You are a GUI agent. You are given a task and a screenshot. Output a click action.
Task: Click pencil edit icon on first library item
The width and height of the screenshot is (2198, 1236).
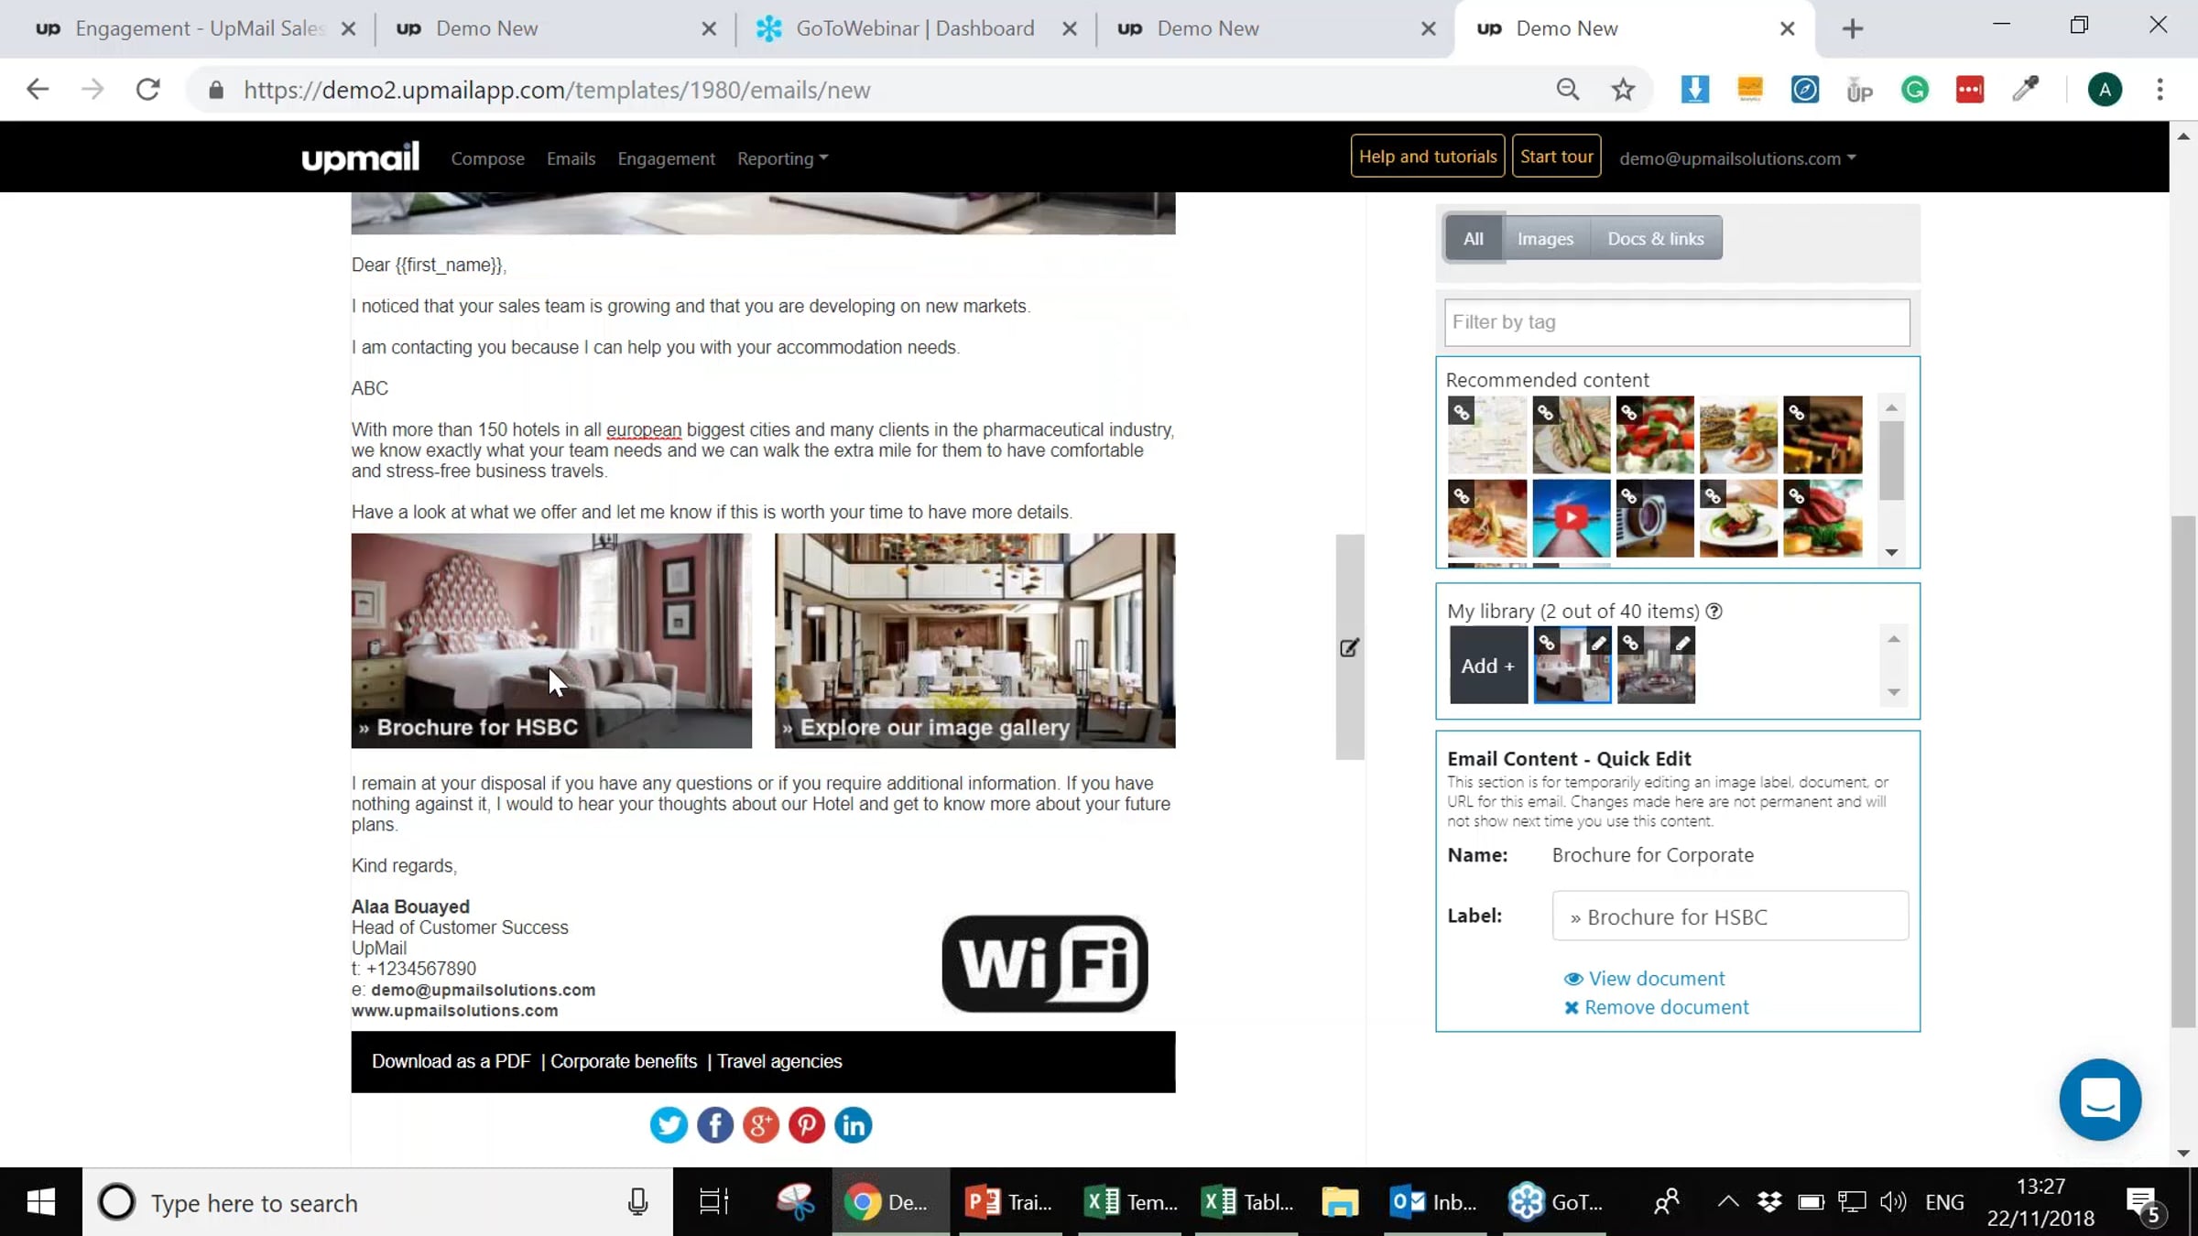coord(1598,643)
